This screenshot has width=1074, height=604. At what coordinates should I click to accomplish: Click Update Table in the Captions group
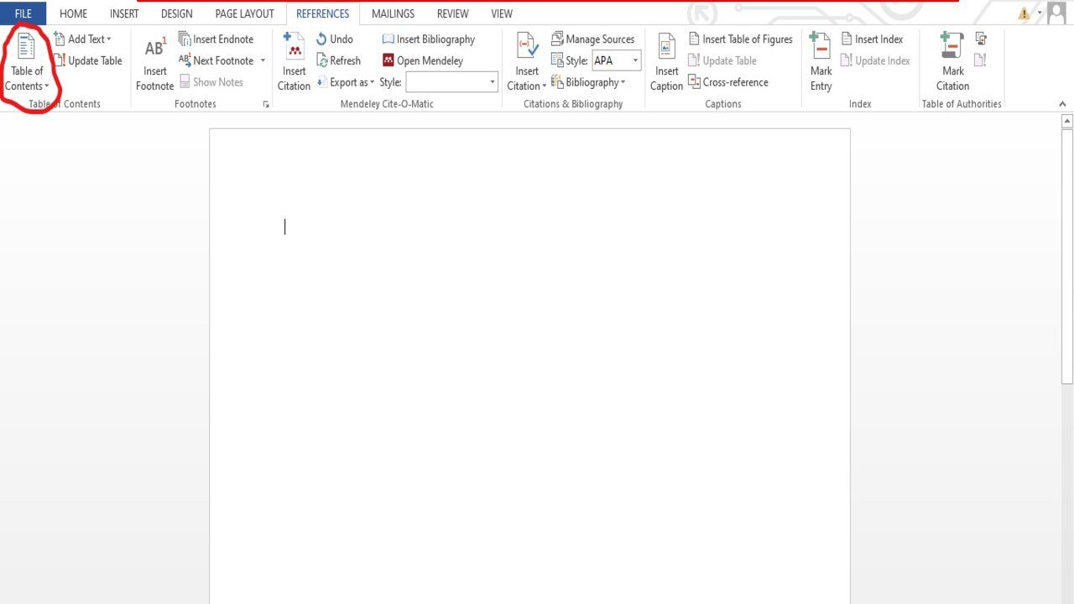(x=722, y=60)
